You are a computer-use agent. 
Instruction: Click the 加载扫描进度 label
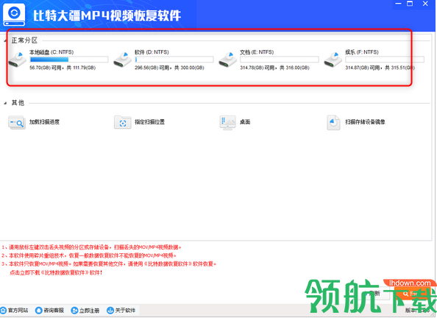[x=45, y=122]
